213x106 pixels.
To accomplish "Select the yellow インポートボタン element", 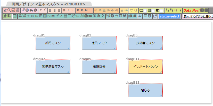I will click(145, 67).
